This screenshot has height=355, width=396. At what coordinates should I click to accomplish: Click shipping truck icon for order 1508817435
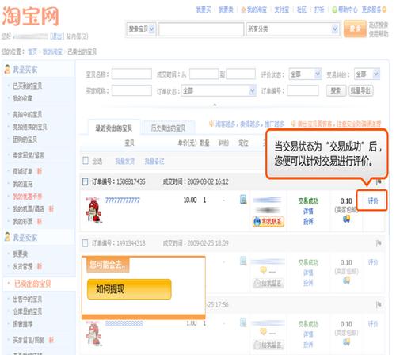[346, 219]
